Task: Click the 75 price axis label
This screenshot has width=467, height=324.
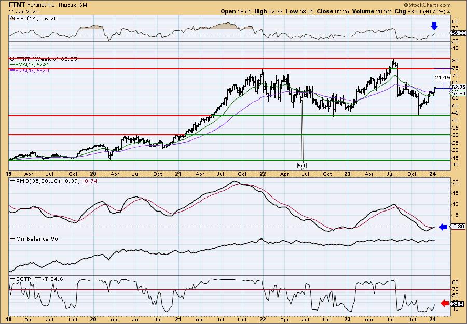Action: [455, 68]
